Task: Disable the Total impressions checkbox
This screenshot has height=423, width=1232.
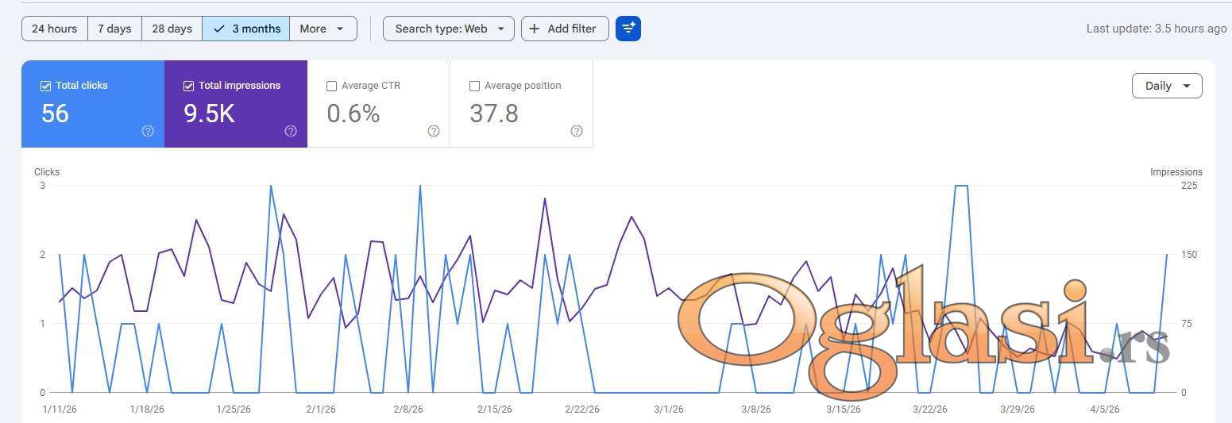Action: (x=189, y=86)
